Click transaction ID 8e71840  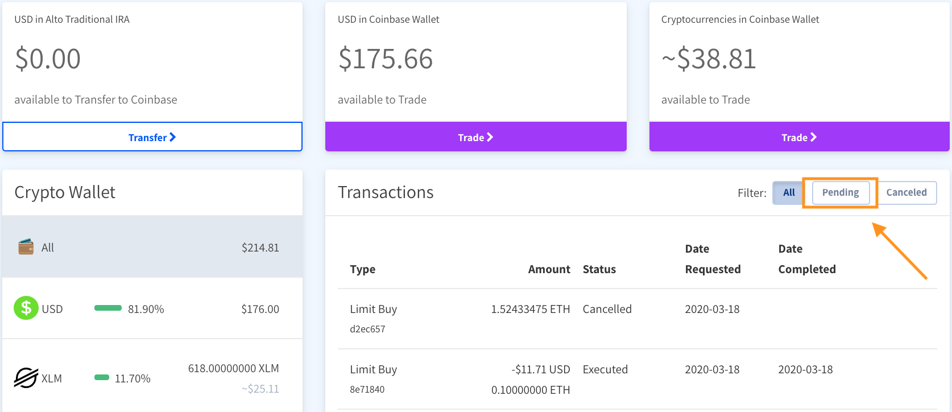(367, 389)
